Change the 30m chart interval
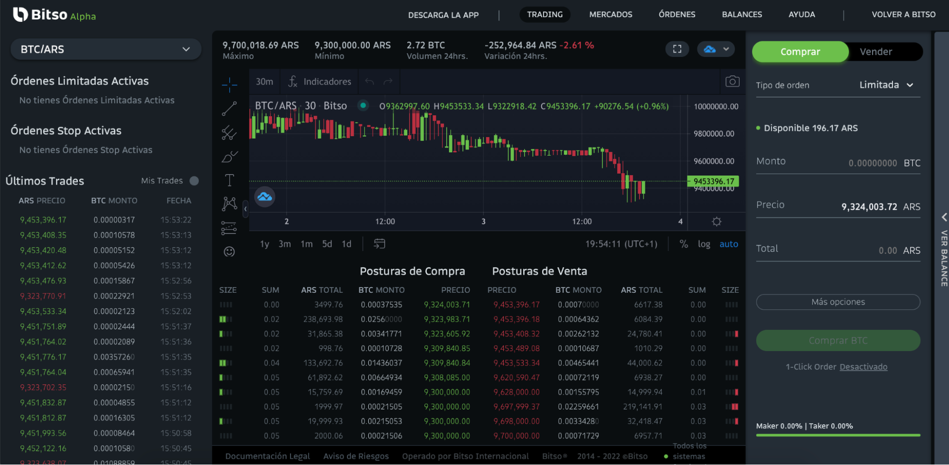 tap(264, 82)
